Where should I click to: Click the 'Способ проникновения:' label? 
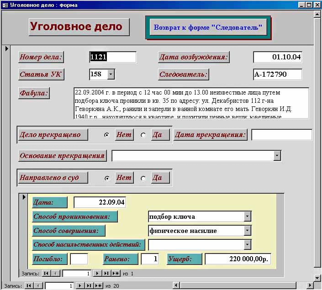coord(75,216)
